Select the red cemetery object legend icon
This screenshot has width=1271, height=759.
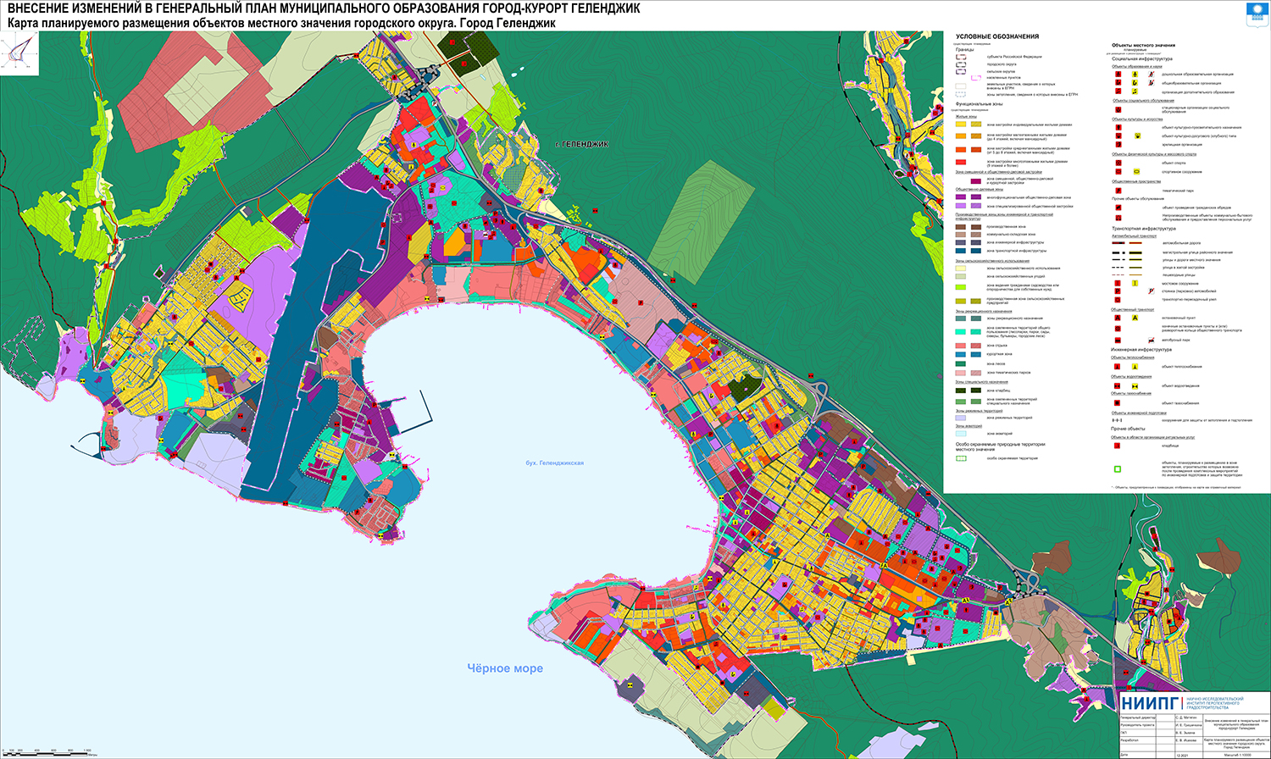coord(1118,445)
